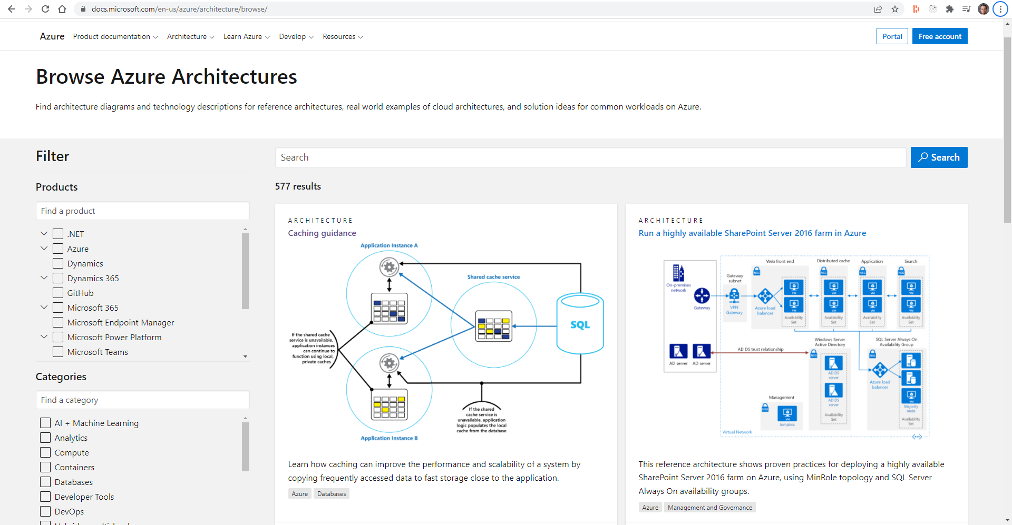Open the Caching guidance article link

[322, 233]
